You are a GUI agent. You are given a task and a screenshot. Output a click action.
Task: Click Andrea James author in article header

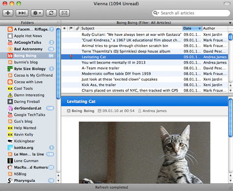pos(155,111)
